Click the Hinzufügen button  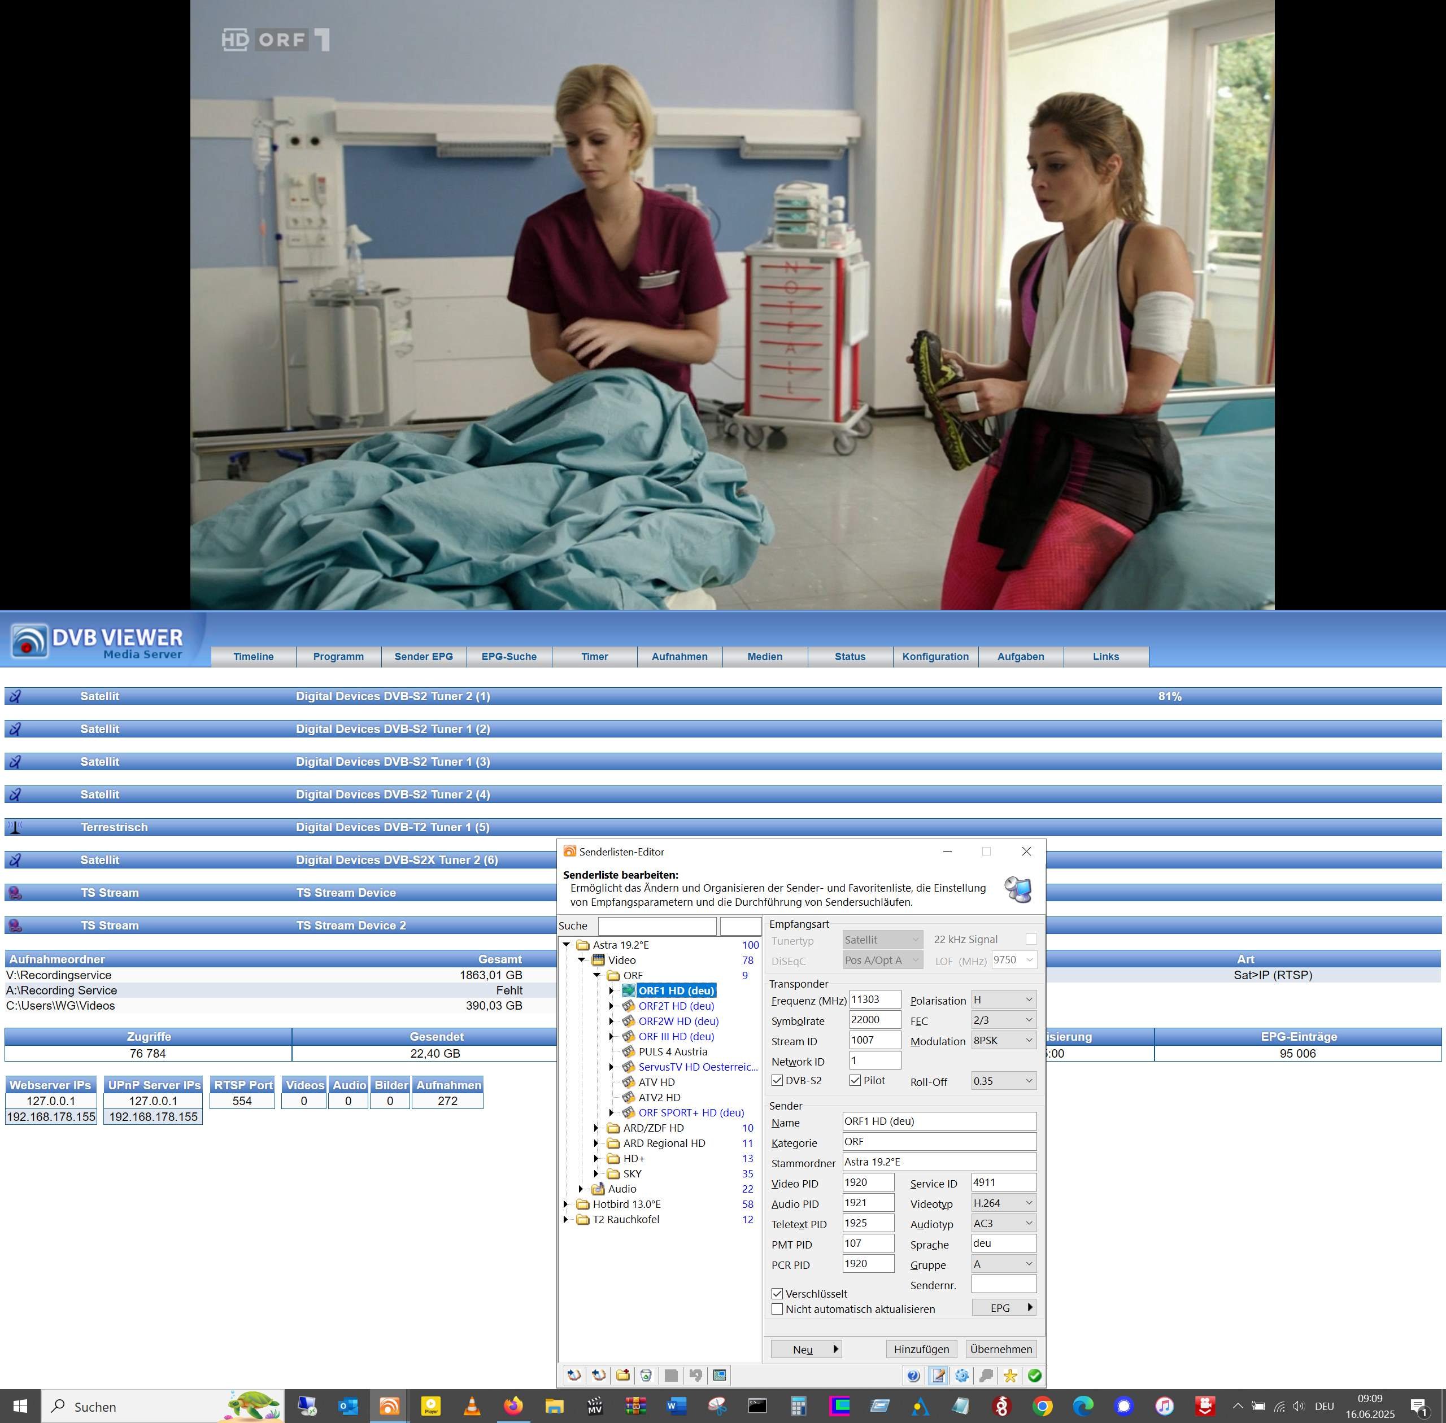tap(921, 1349)
